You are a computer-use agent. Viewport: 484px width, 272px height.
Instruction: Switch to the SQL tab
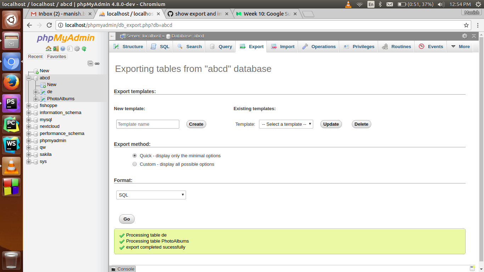[160, 47]
